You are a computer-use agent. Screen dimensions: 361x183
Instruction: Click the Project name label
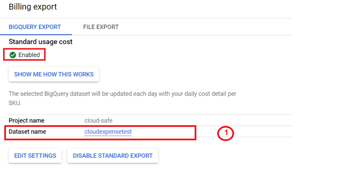tap(26, 121)
